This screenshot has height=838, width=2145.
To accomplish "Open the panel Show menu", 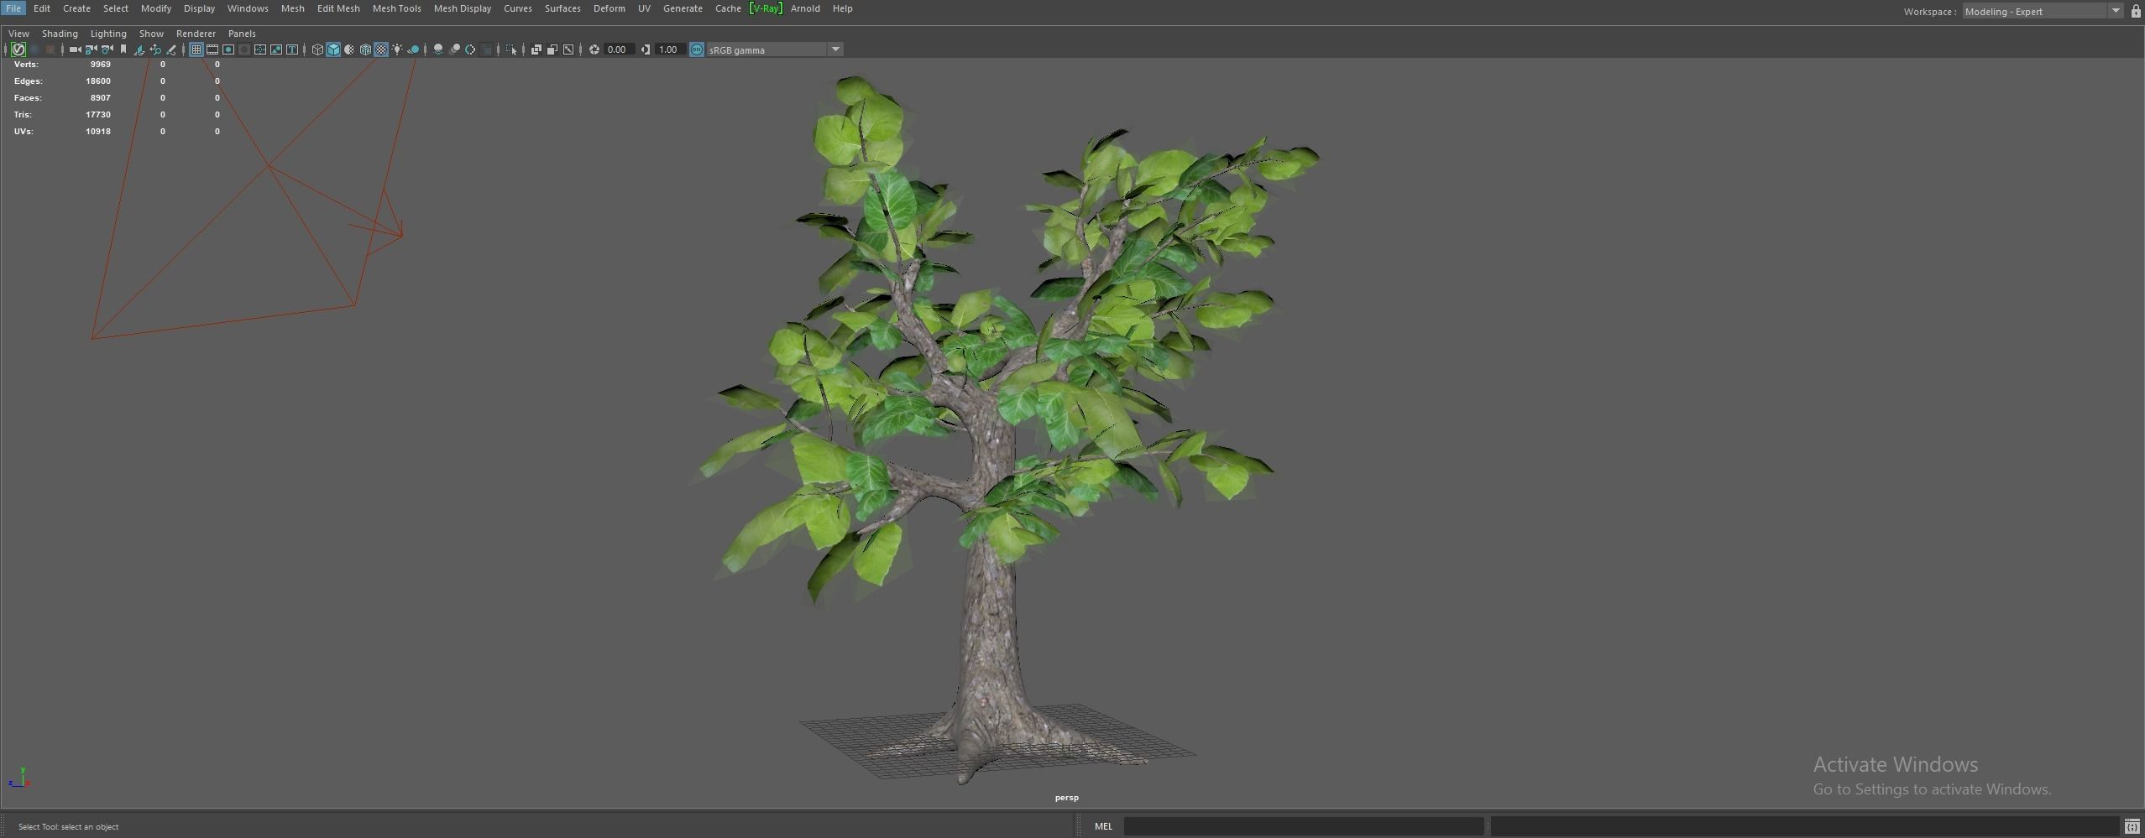I will [151, 34].
